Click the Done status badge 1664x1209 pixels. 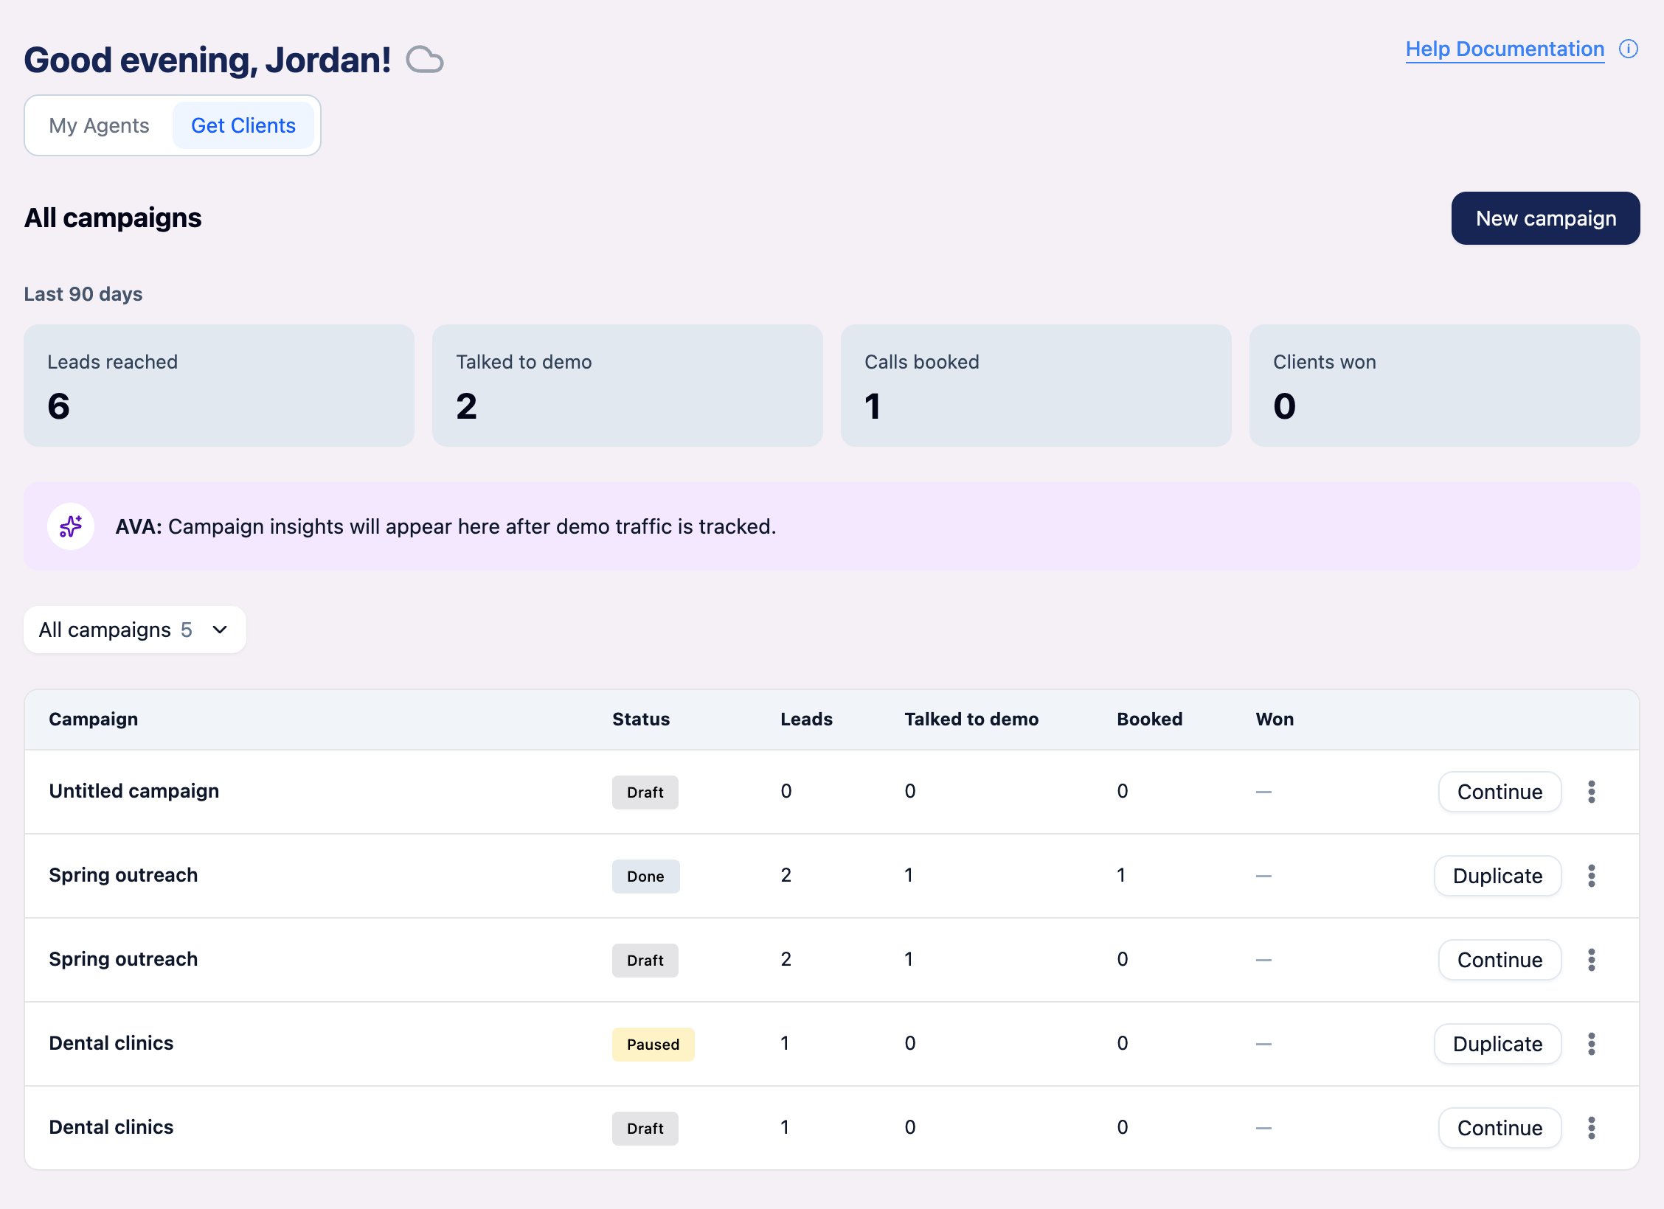point(646,877)
